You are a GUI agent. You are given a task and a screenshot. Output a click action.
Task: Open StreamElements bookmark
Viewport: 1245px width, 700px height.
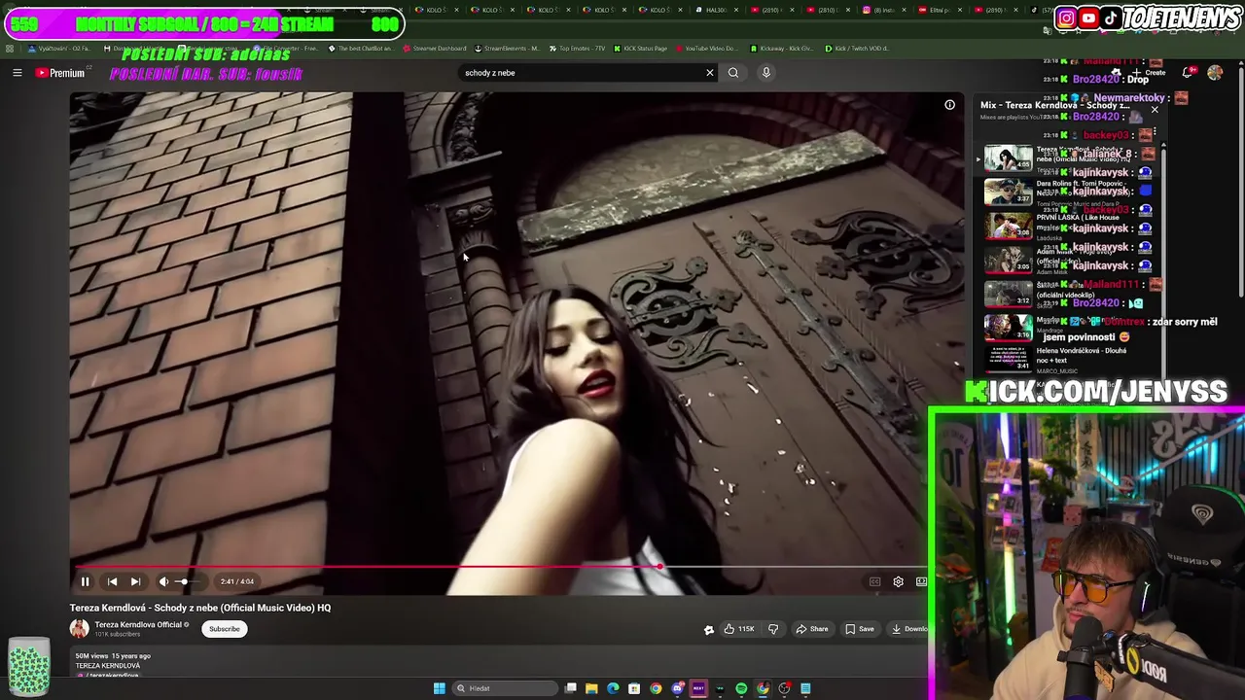507,48
